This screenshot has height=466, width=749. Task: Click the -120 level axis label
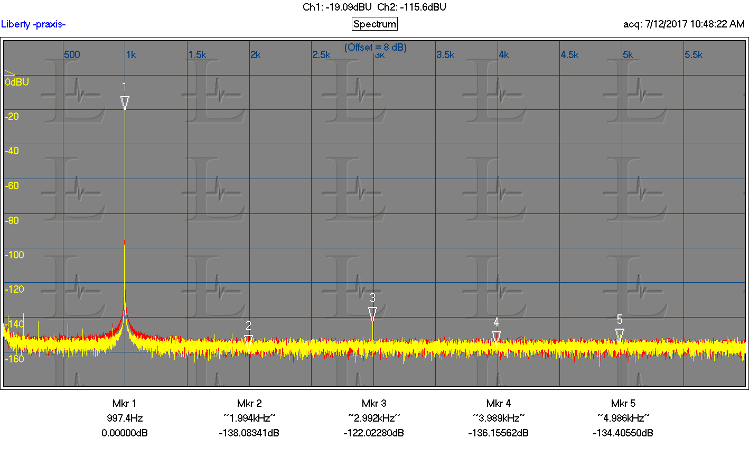click(x=14, y=289)
